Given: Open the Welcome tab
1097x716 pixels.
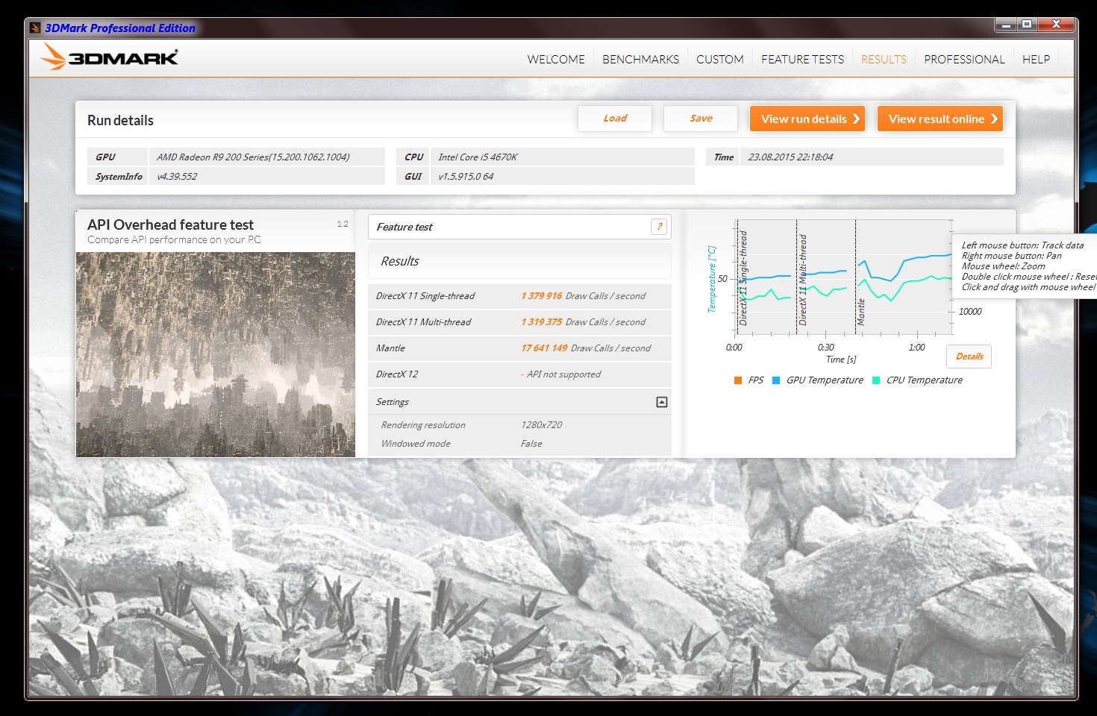Looking at the screenshot, I should coord(556,59).
